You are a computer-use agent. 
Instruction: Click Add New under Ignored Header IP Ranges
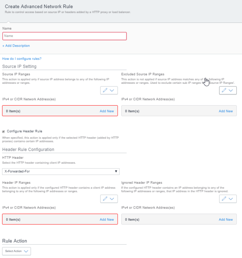[x=225, y=220]
